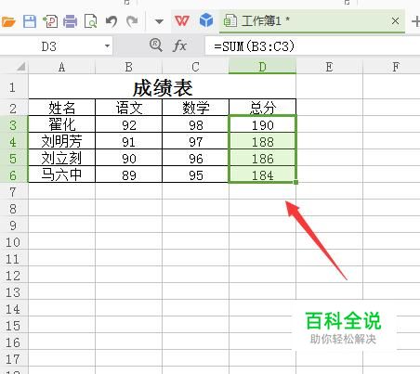The height and width of the screenshot is (374, 420).
Task: Select the cell with value 92
Action: (128, 124)
